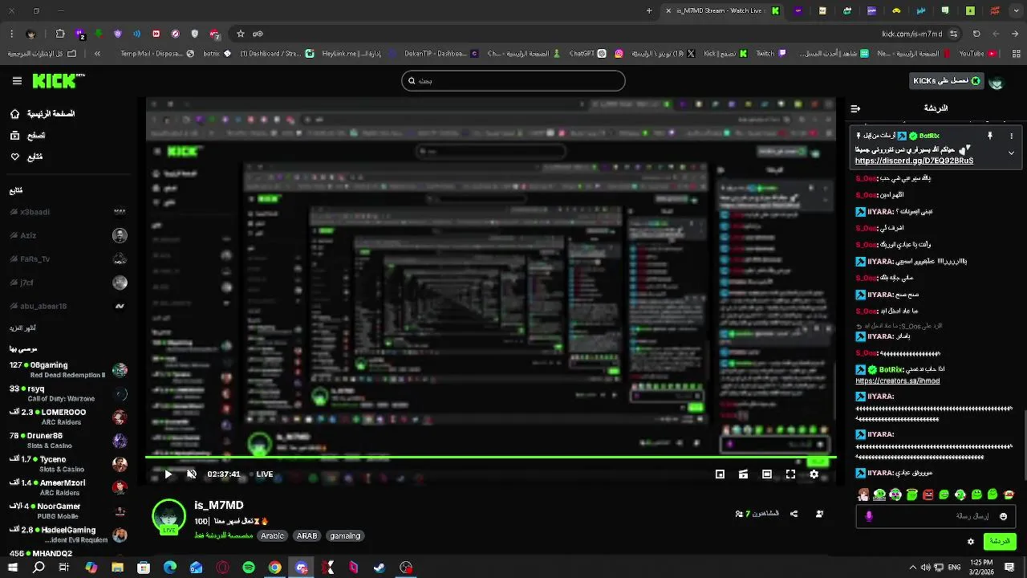Click the chat message input field
Viewport: 1027px width, 578px height.
tap(935, 516)
